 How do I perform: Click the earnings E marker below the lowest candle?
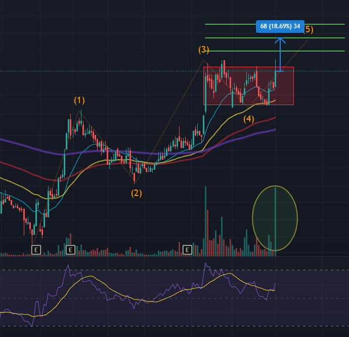click(36, 250)
